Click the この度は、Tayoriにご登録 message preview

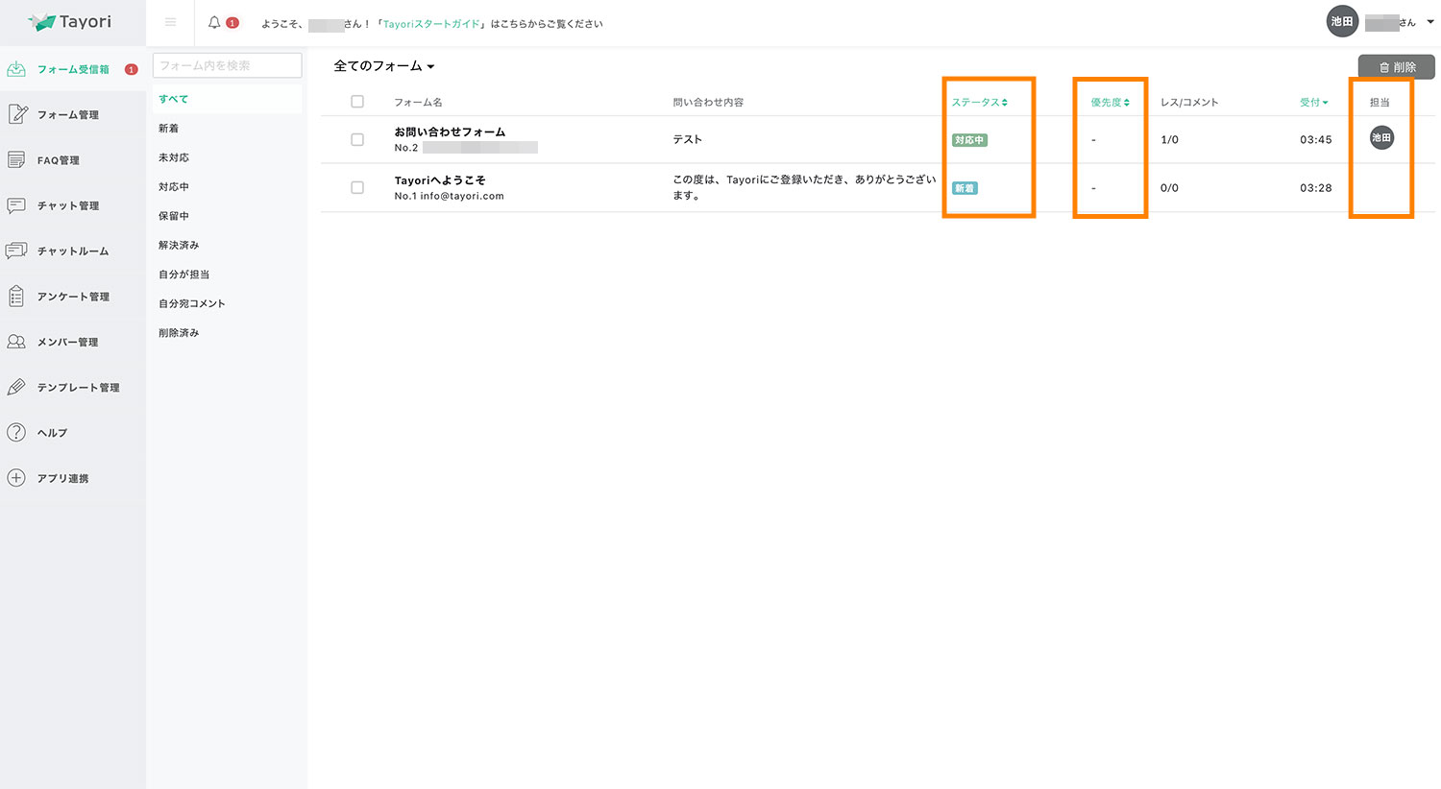click(x=804, y=187)
